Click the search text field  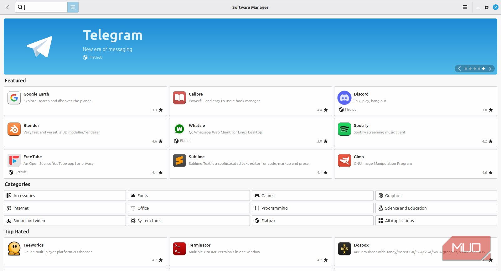(x=41, y=7)
